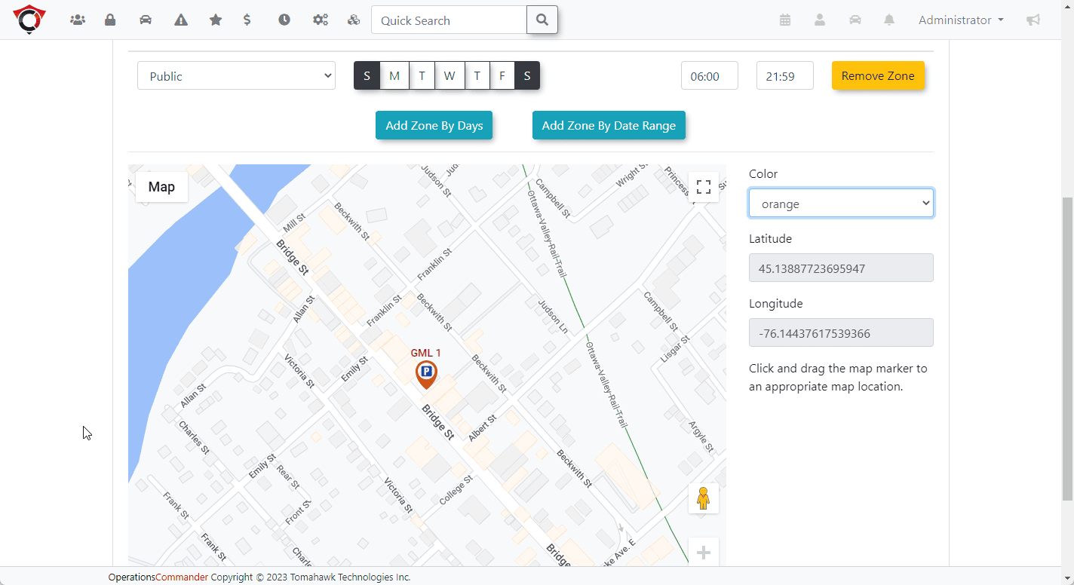The height and width of the screenshot is (585, 1074).
Task: Click the users group icon in navbar
Action: [78, 20]
